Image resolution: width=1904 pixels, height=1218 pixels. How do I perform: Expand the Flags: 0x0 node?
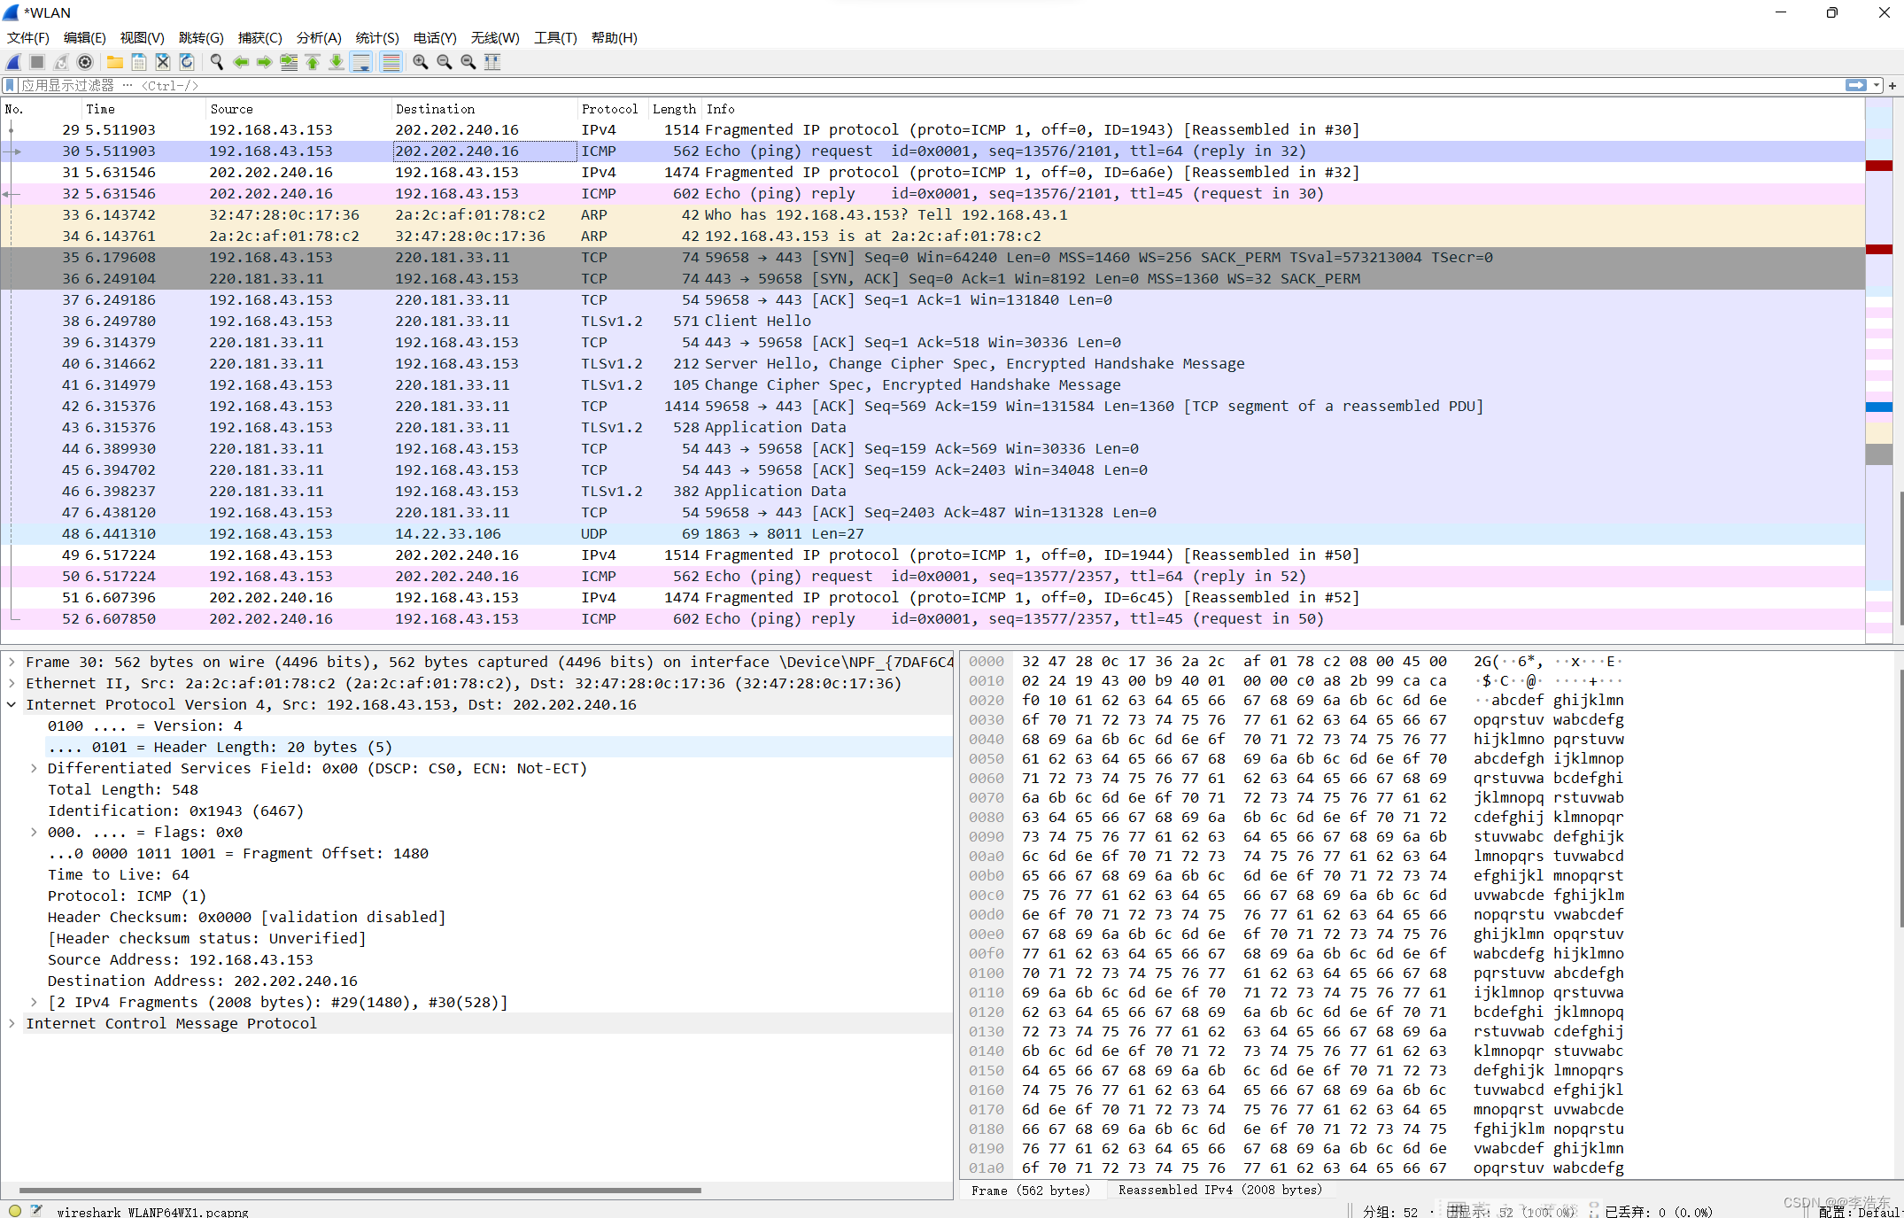[34, 832]
